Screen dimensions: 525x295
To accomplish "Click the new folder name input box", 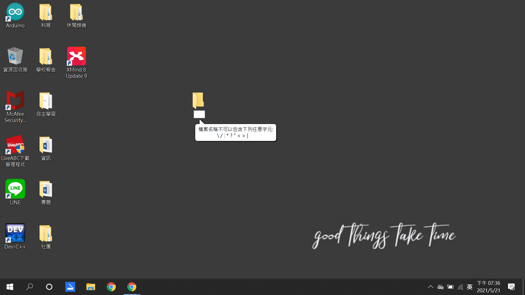I will pyautogui.click(x=199, y=114).
